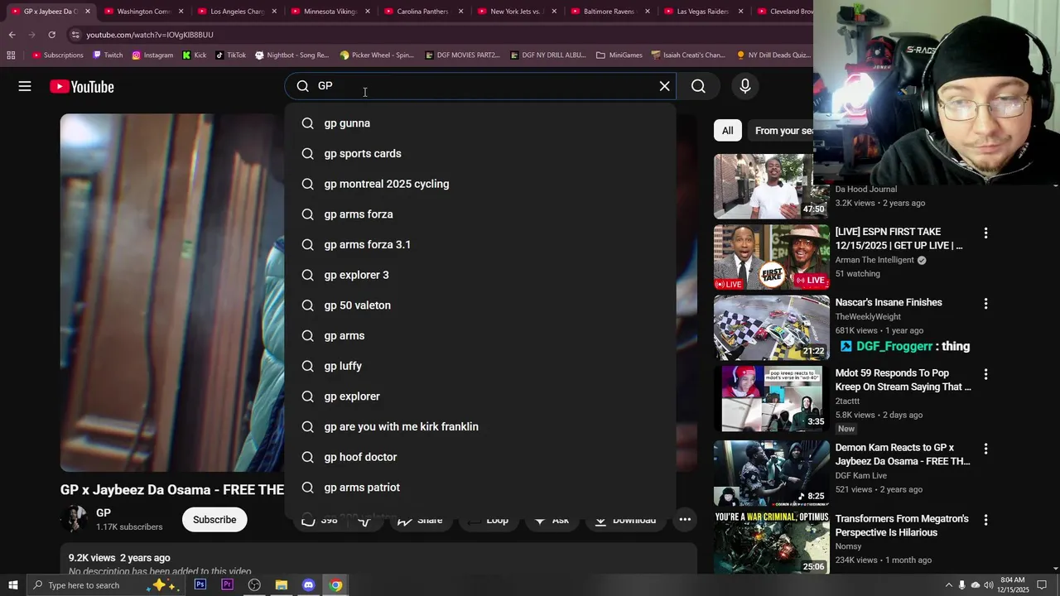Screen dimensions: 1060x596
Task: Click inside the YouTube search field
Action: click(x=480, y=86)
